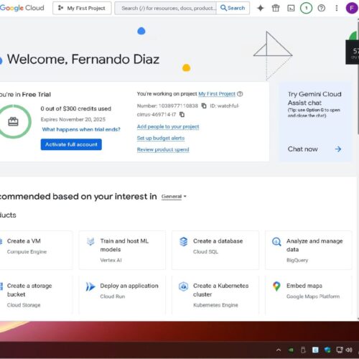Click the Vertex AI models icon

pyautogui.click(x=90, y=241)
